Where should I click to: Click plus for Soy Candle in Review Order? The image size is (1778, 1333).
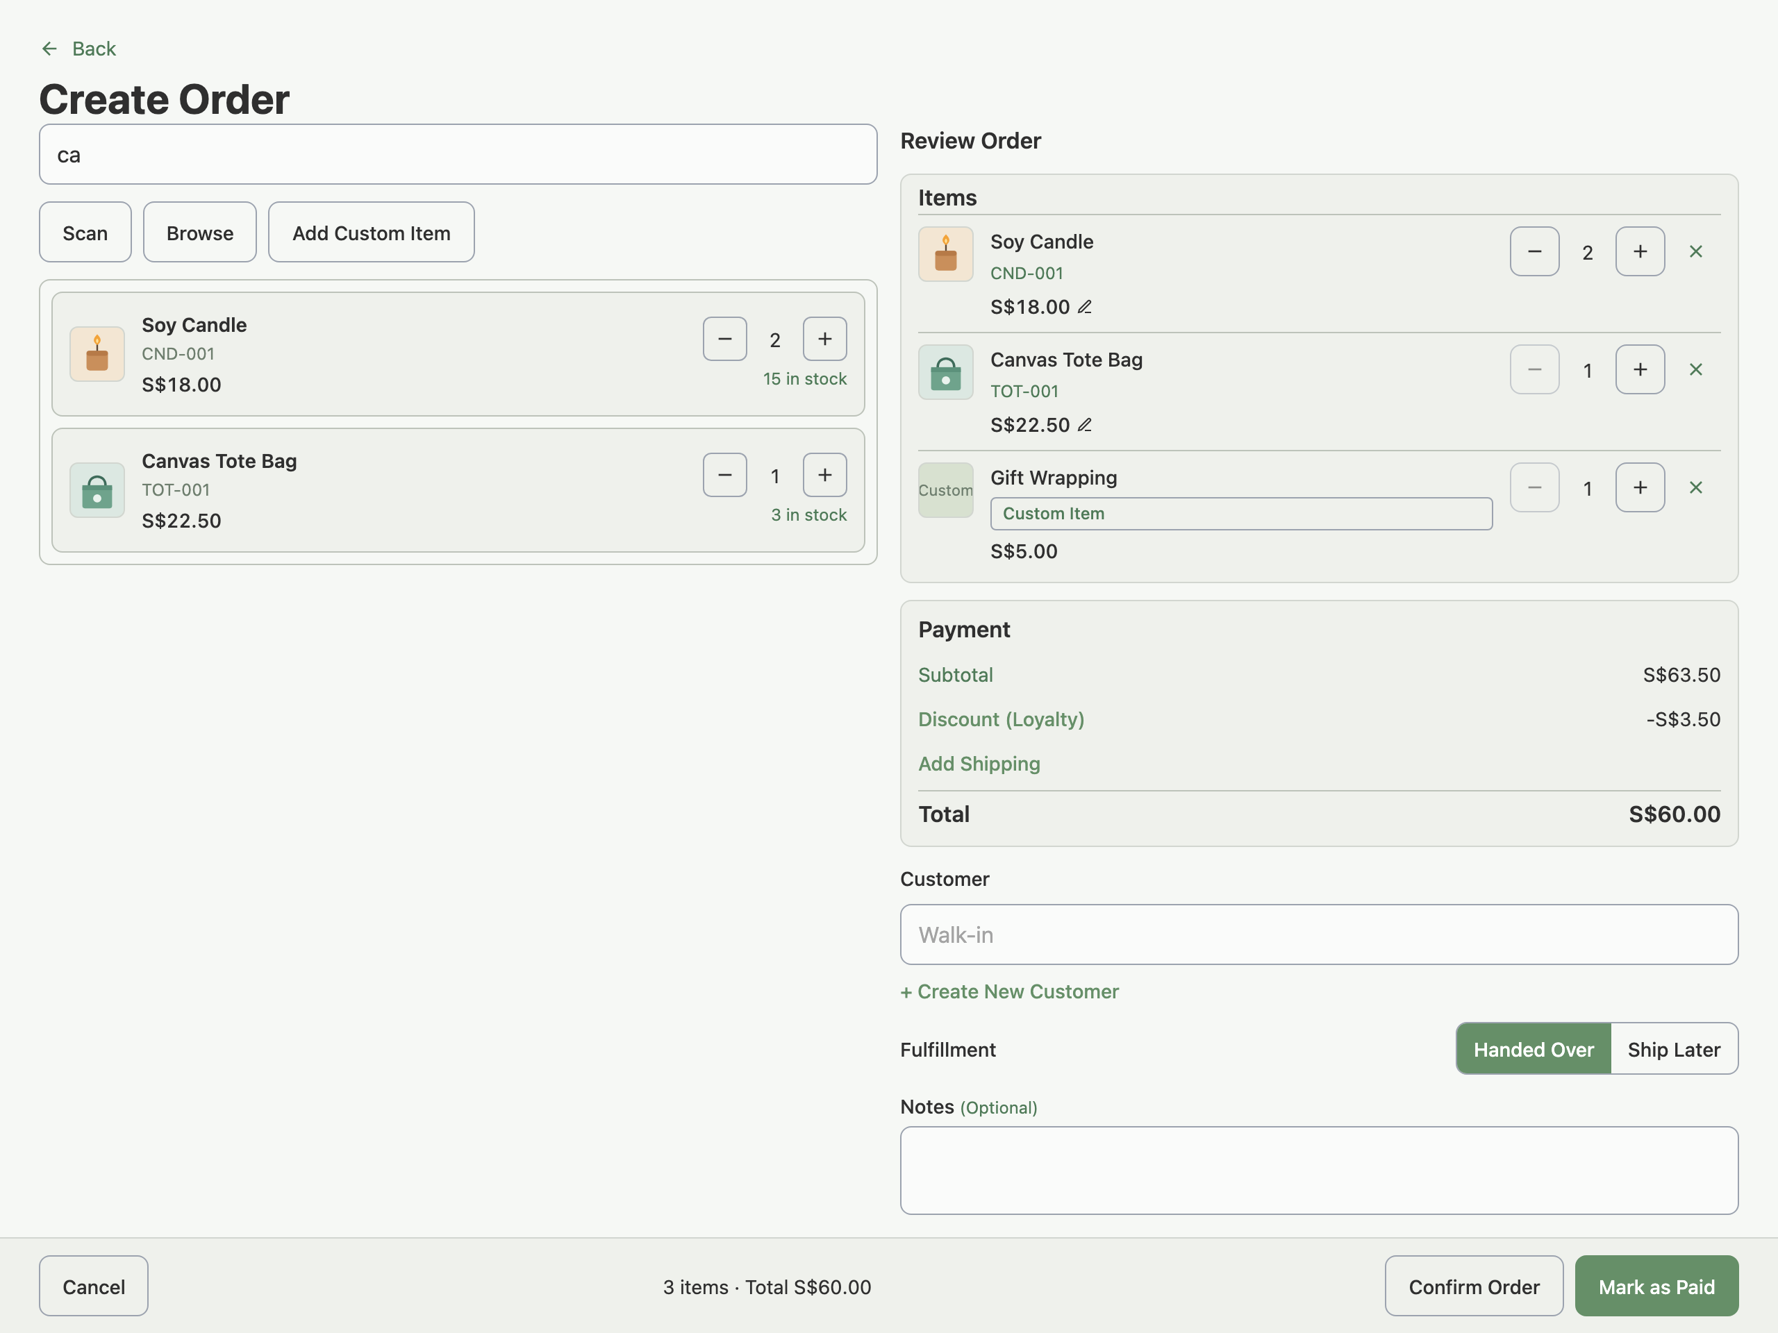click(x=1640, y=251)
